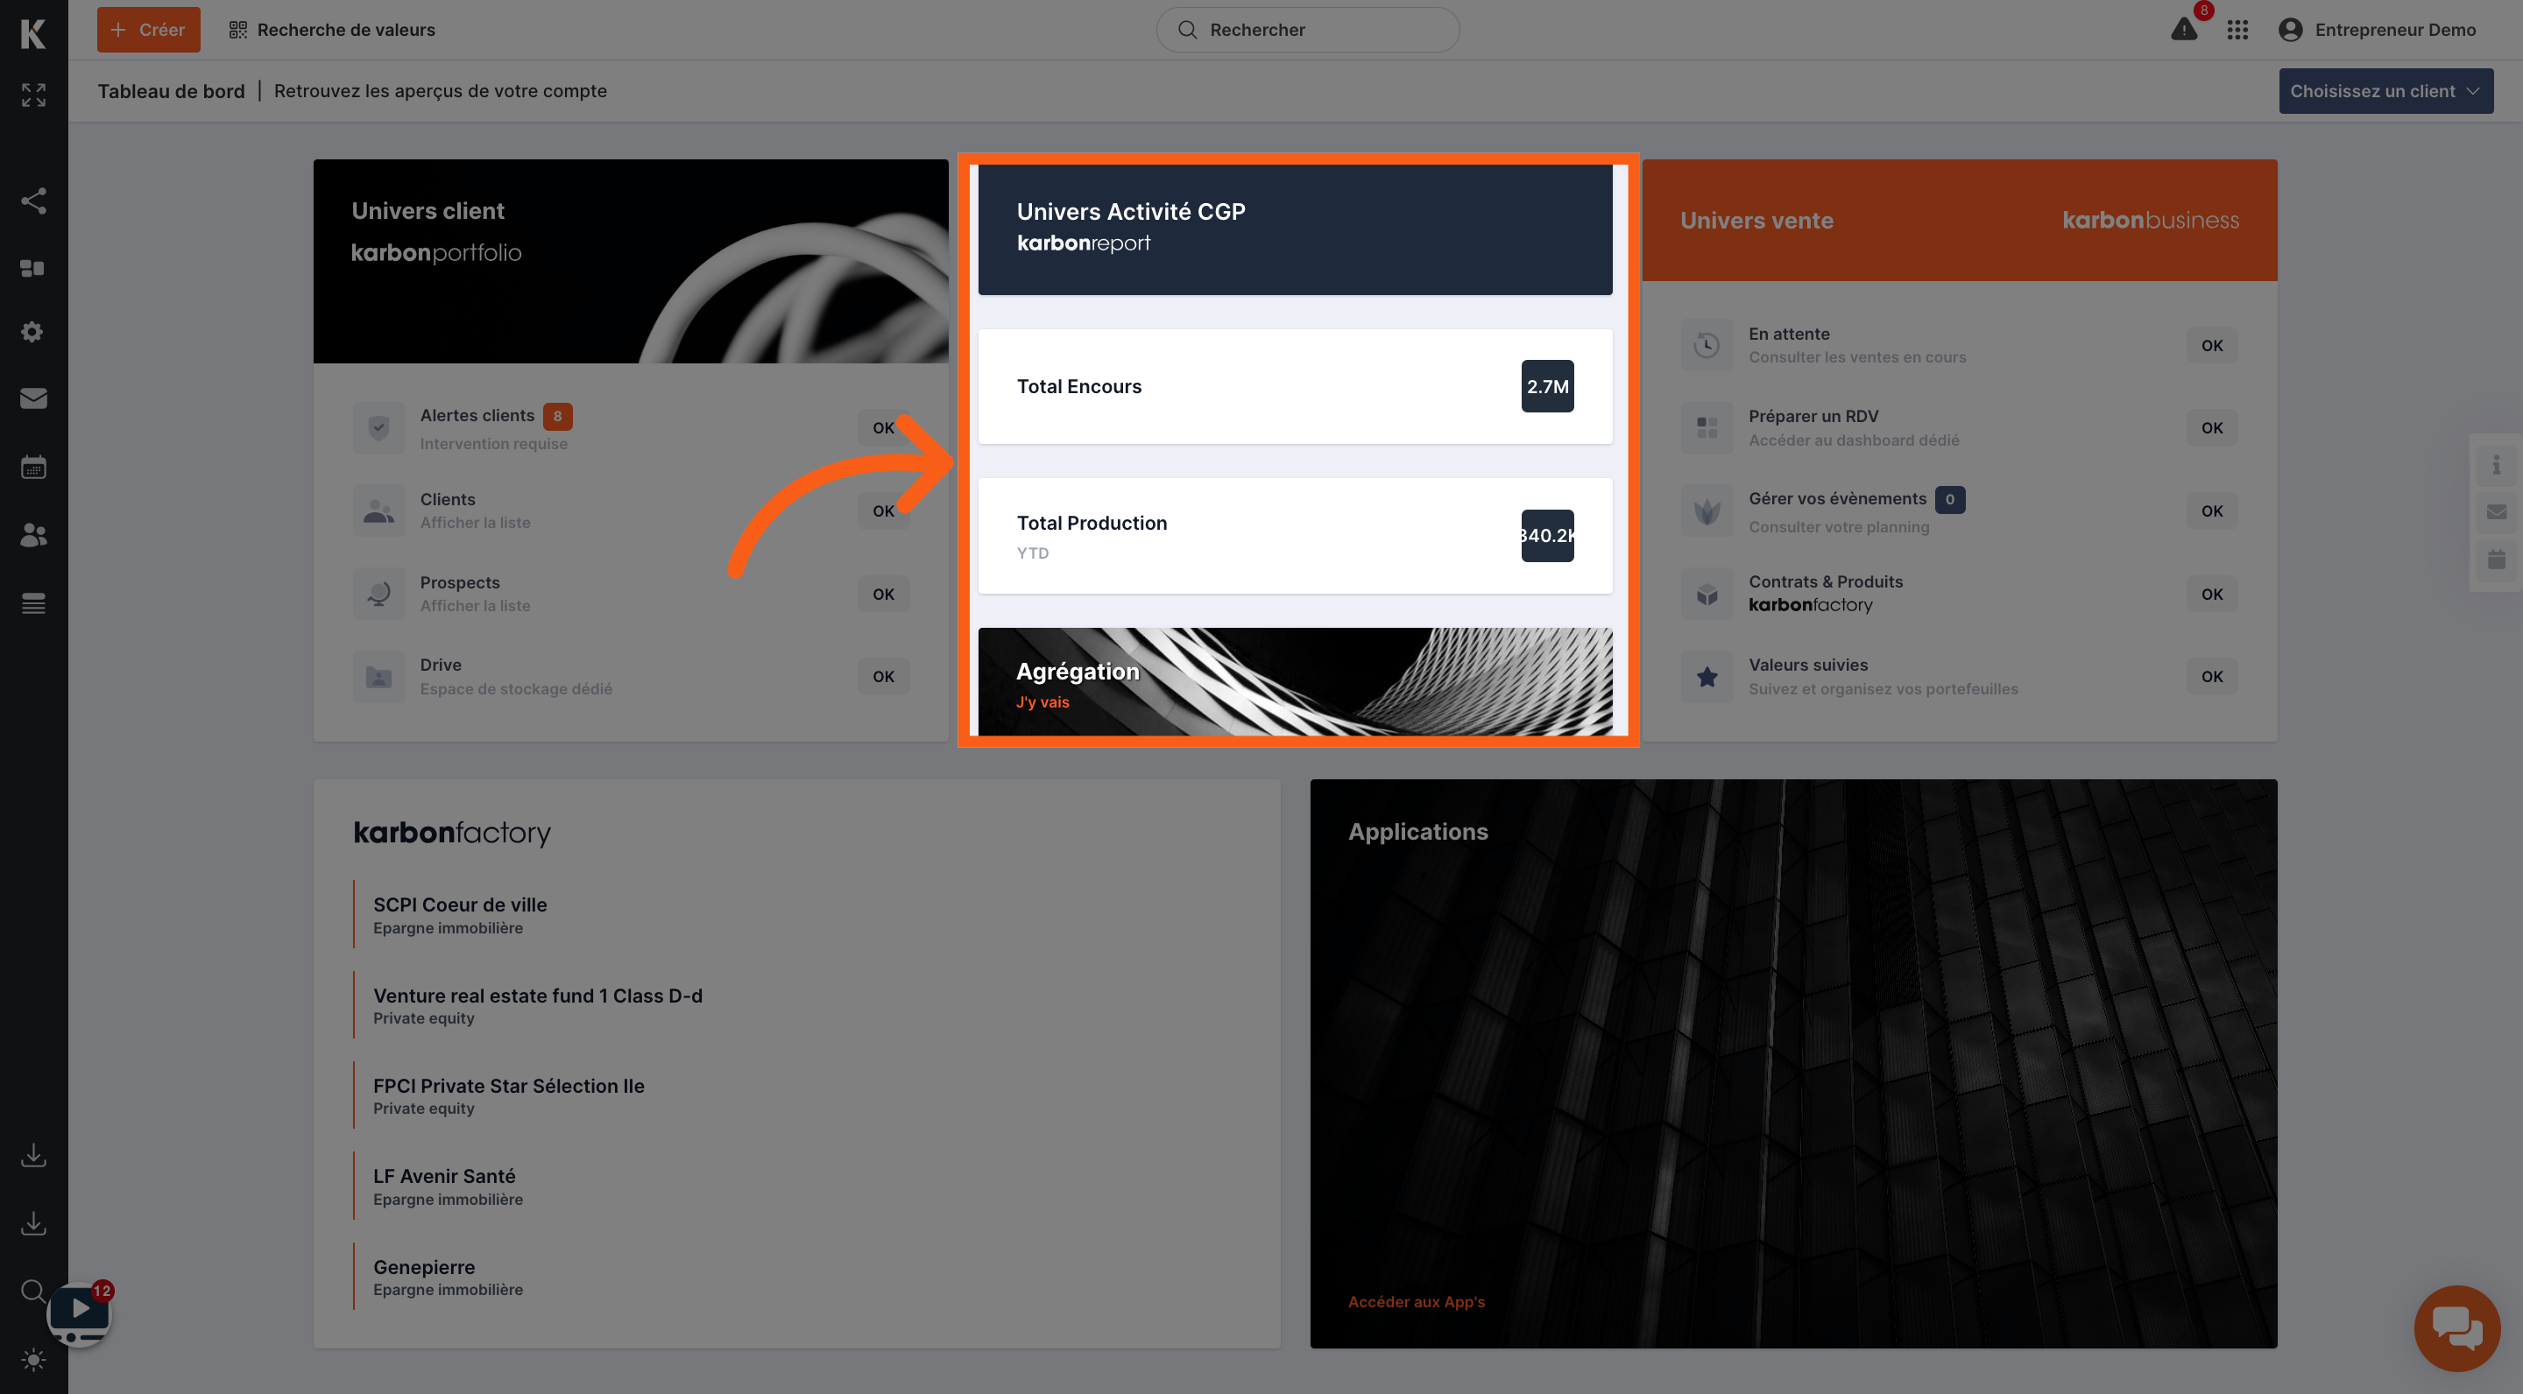Open the alerts warning triangle icon
The width and height of the screenshot is (2523, 1394).
point(2184,31)
